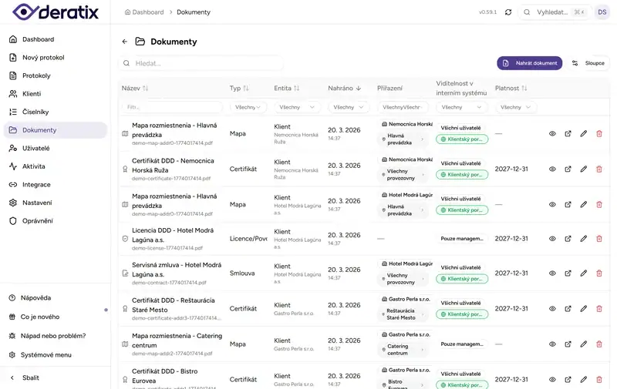Click the back arrow beside Dokumenty heading
Screen dimensions: 617x389
(x=125, y=42)
